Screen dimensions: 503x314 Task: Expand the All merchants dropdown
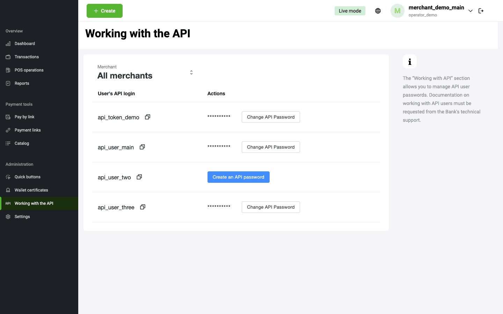tap(191, 73)
